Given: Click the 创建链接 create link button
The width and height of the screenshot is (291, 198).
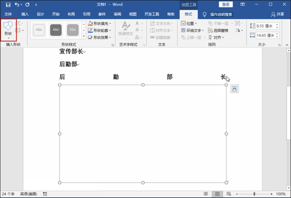Looking at the screenshot, I should [x=160, y=37].
